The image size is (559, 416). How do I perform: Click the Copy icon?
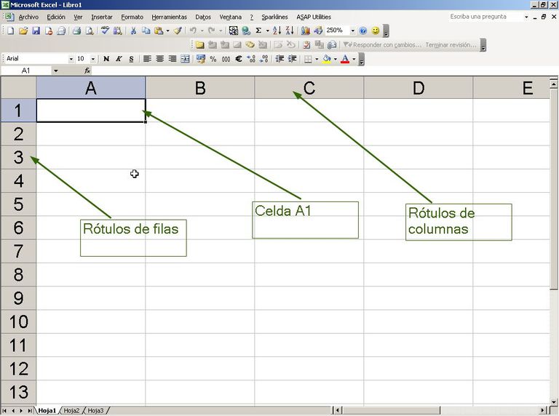[146, 31]
